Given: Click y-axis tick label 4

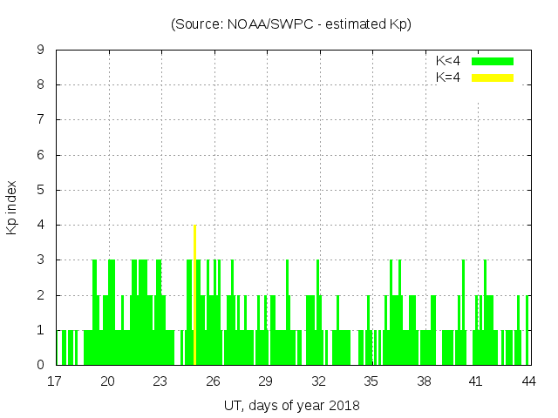Looking at the screenshot, I should coord(40,226).
